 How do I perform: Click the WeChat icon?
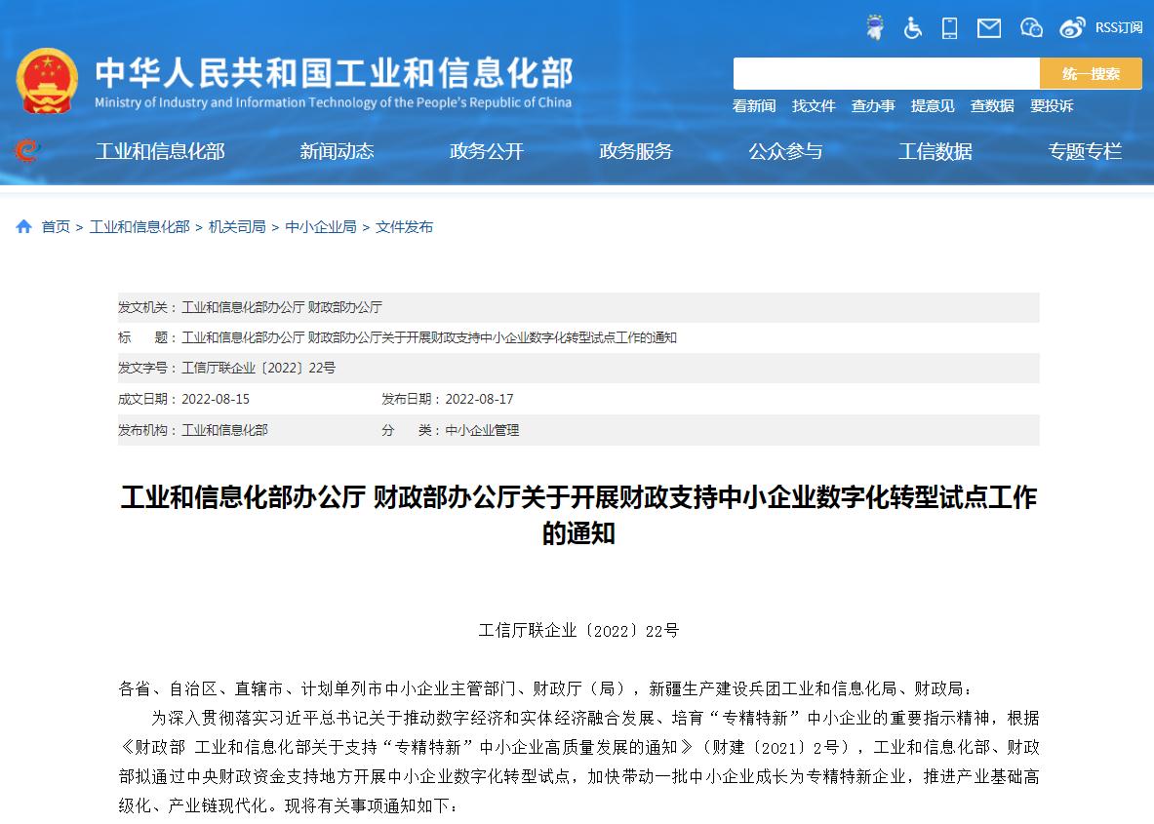(x=1031, y=27)
